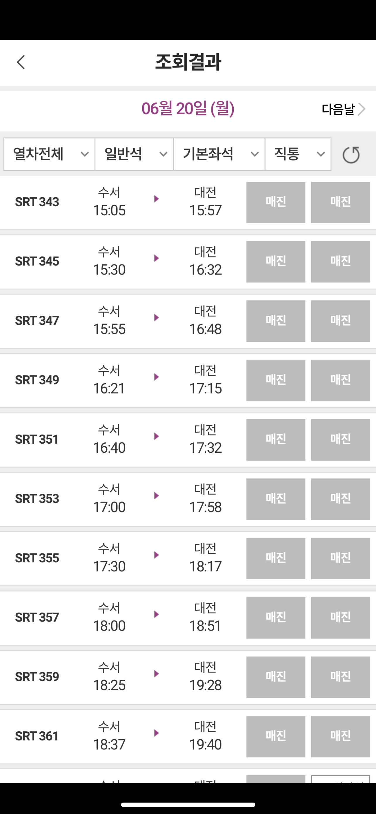
Task: Tap the back arrow icon
Action: [21, 62]
